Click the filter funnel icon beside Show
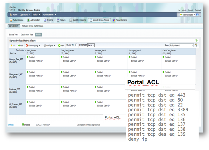This screenshot has height=150, width=209. click(196, 45)
